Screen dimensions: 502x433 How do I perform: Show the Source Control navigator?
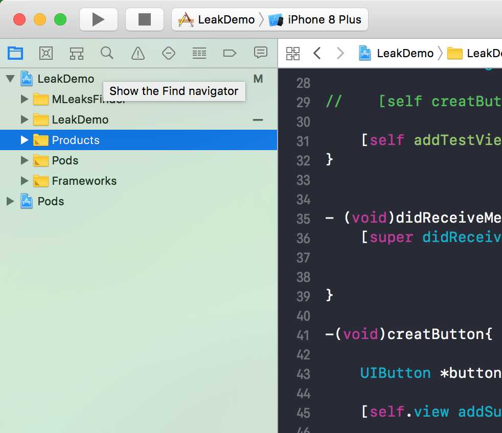click(46, 53)
